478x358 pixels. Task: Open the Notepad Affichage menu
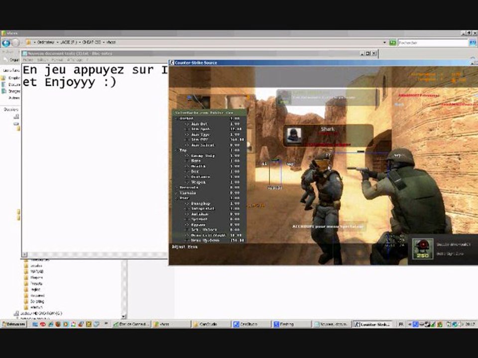point(75,60)
